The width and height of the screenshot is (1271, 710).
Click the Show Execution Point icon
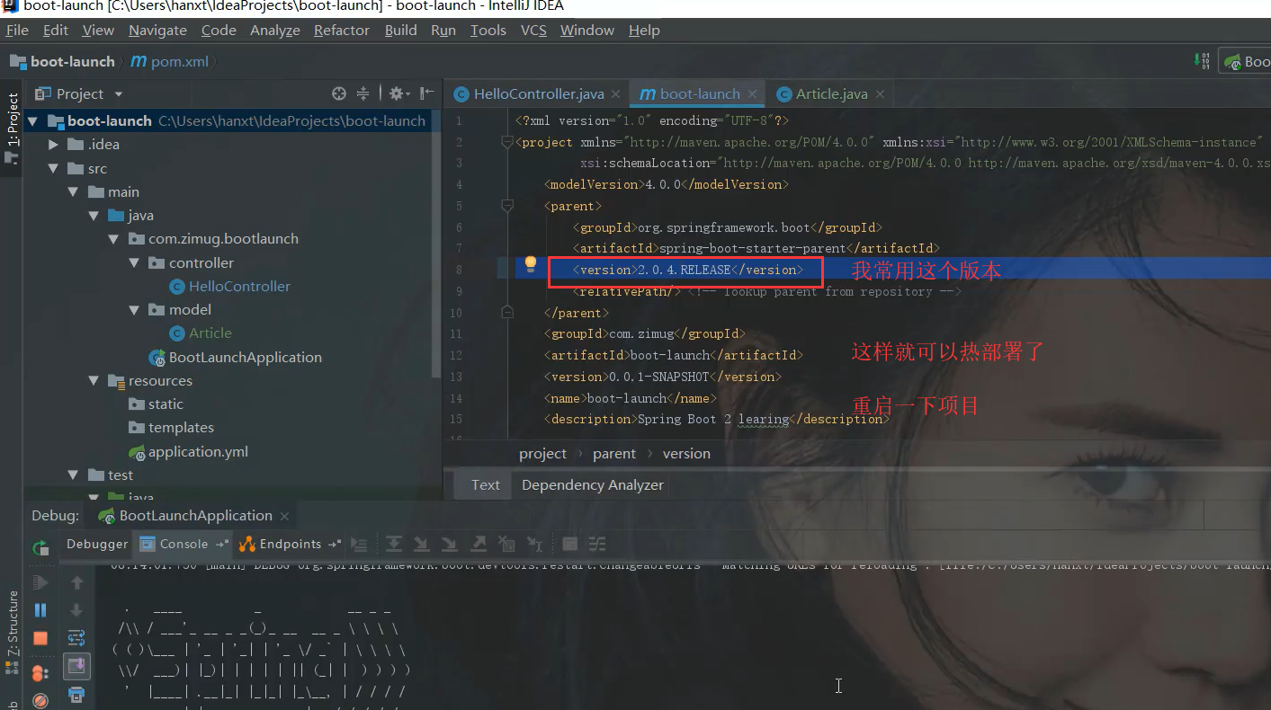tap(359, 544)
